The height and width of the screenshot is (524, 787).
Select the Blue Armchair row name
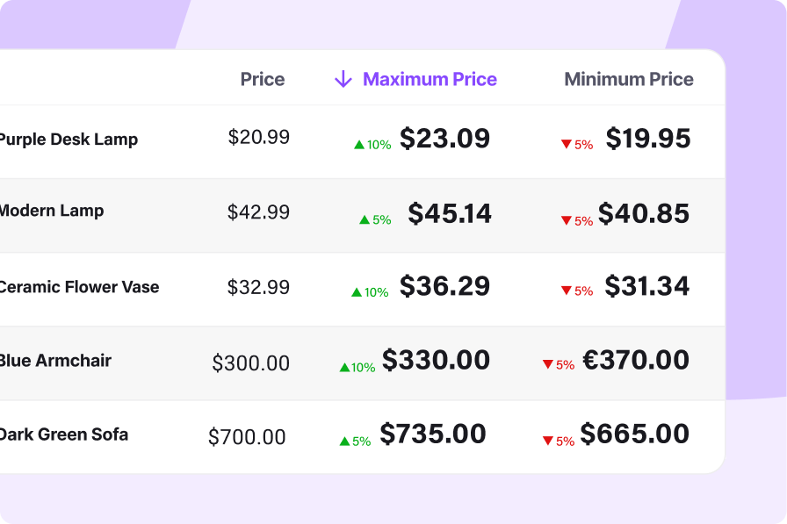click(x=55, y=361)
